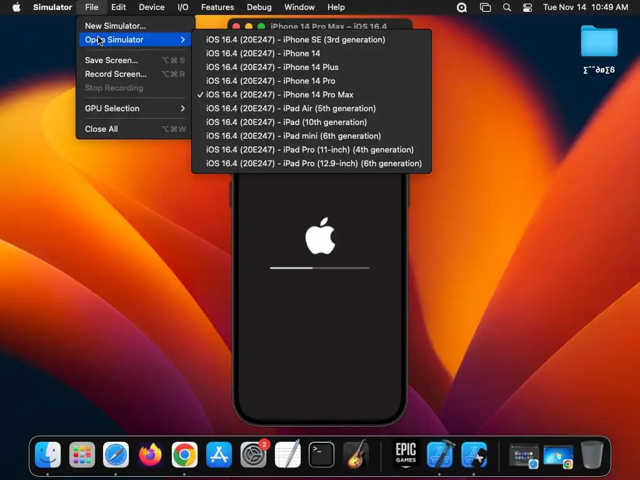
Task: Click the screen mirroring menu bar icon
Action: coord(485,7)
